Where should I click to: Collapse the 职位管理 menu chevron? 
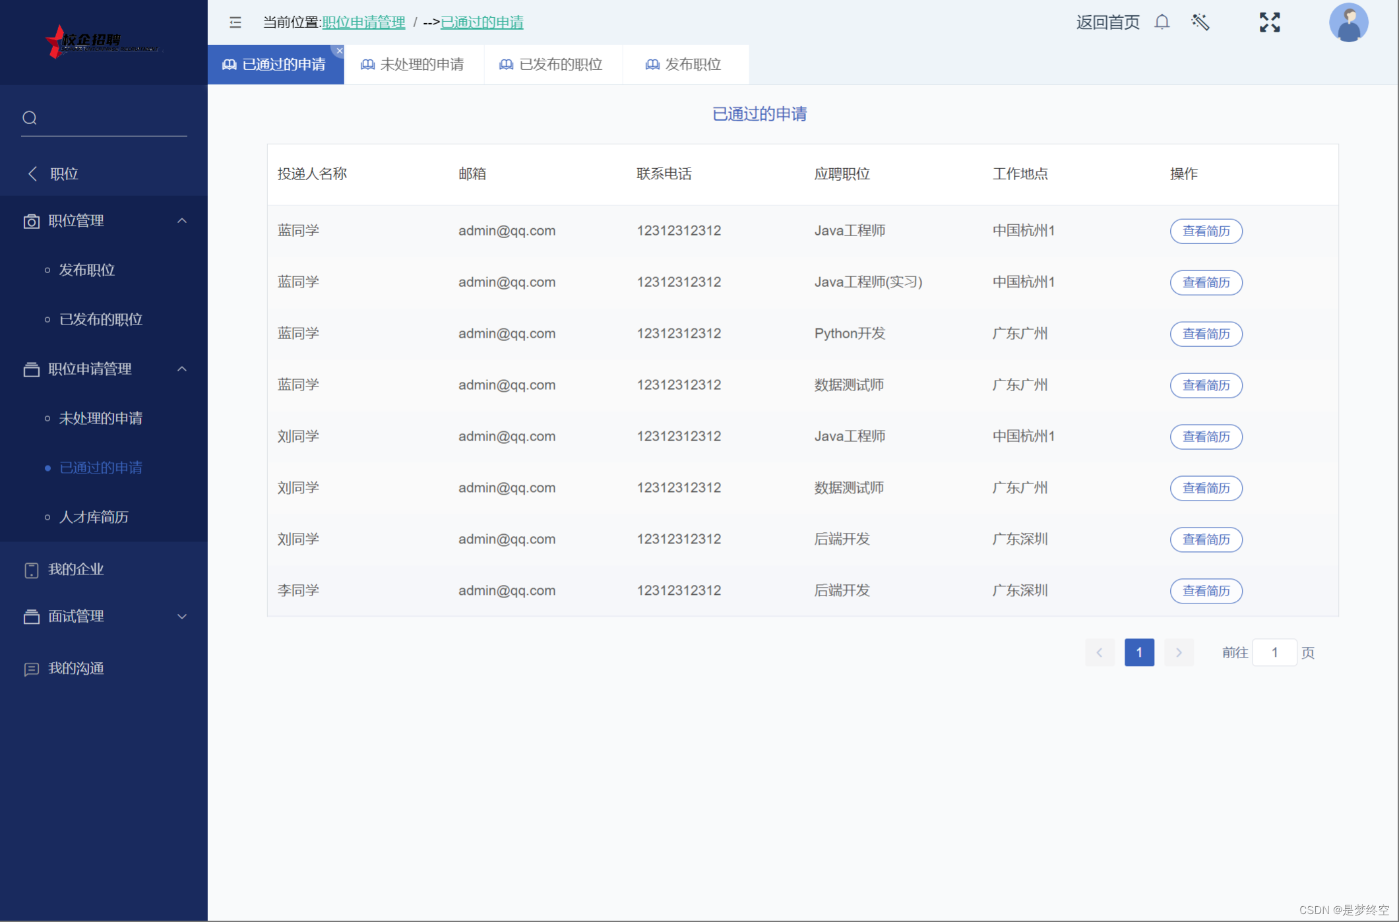[x=182, y=221]
